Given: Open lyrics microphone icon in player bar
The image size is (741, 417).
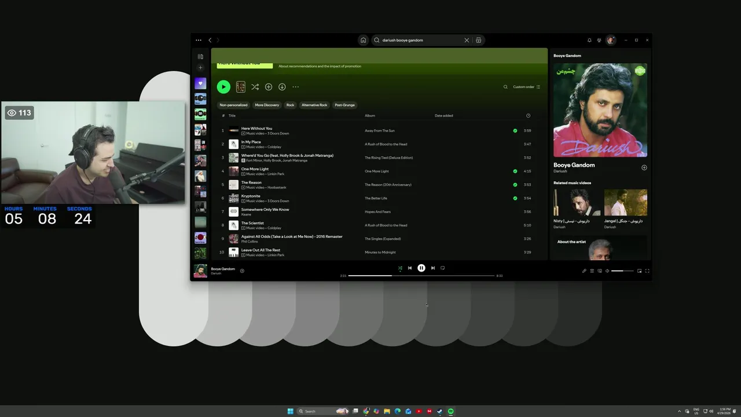Looking at the screenshot, I should pos(584,271).
